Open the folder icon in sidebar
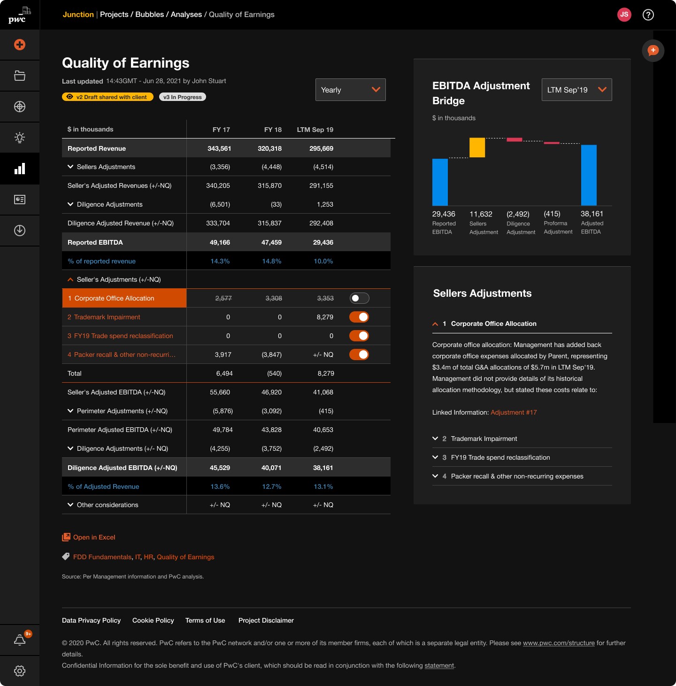Screen dimensions: 676x686 tap(20, 76)
